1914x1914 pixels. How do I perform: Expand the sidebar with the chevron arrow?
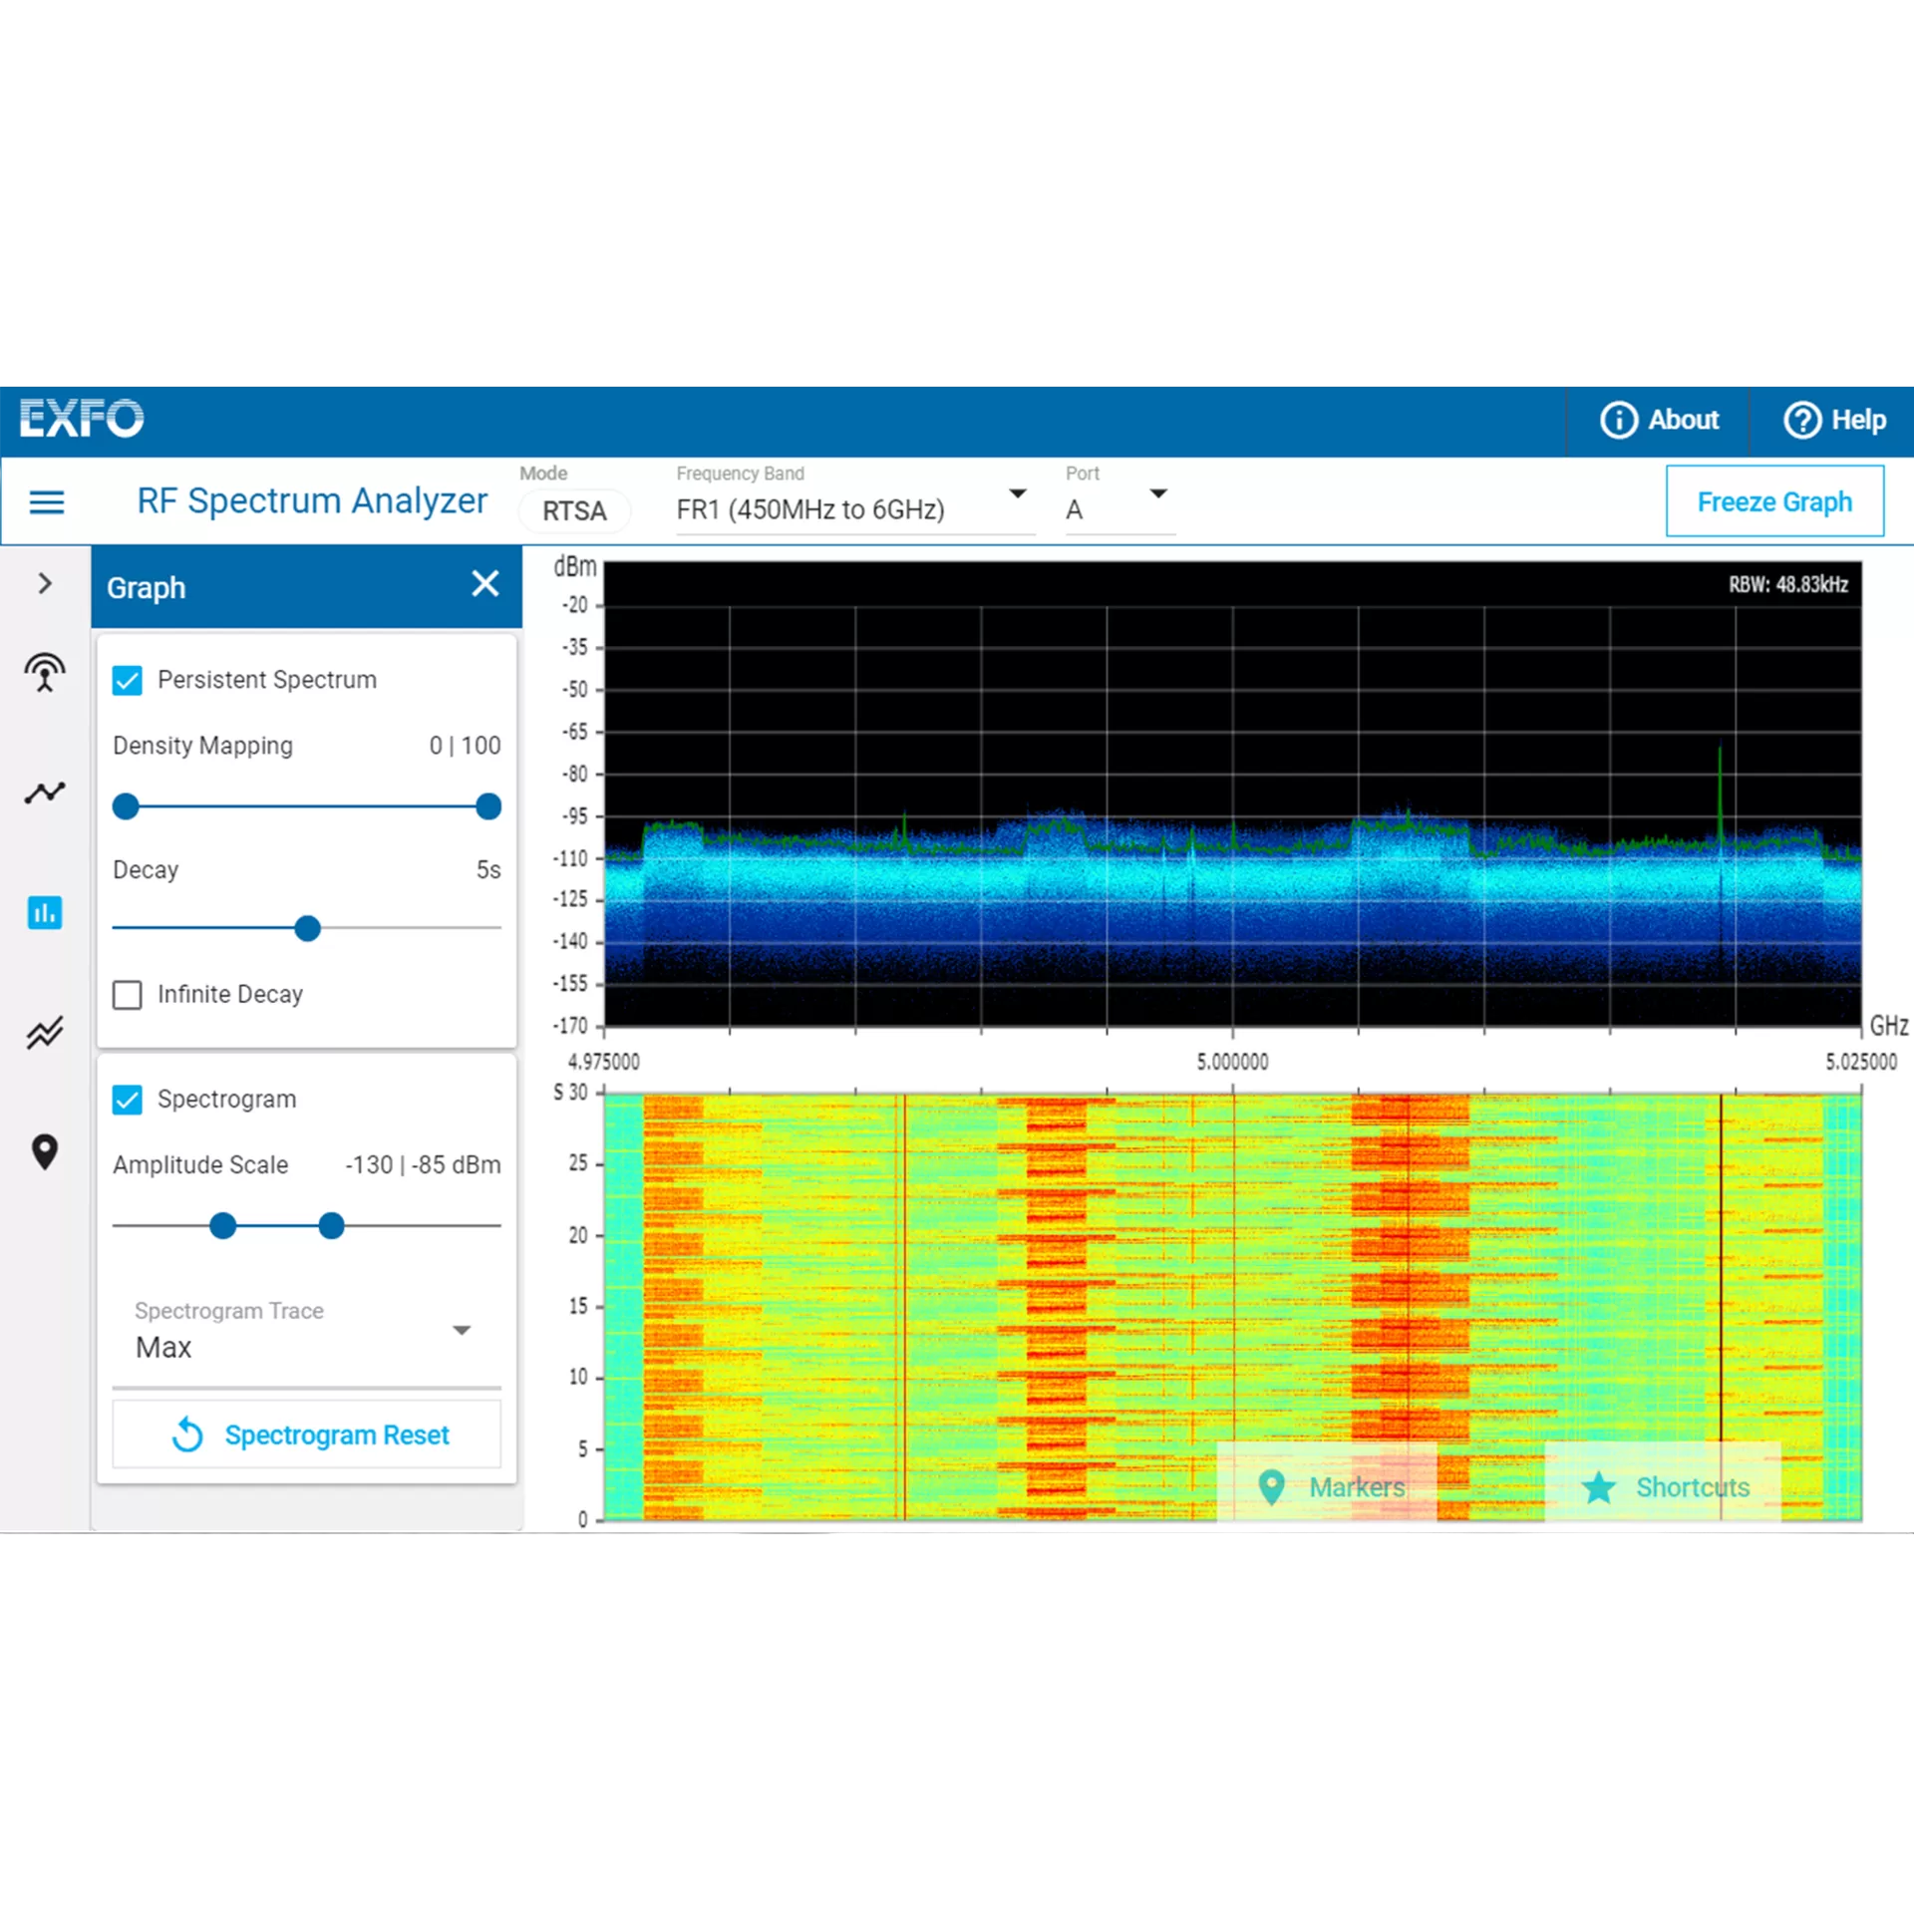pyautogui.click(x=45, y=583)
